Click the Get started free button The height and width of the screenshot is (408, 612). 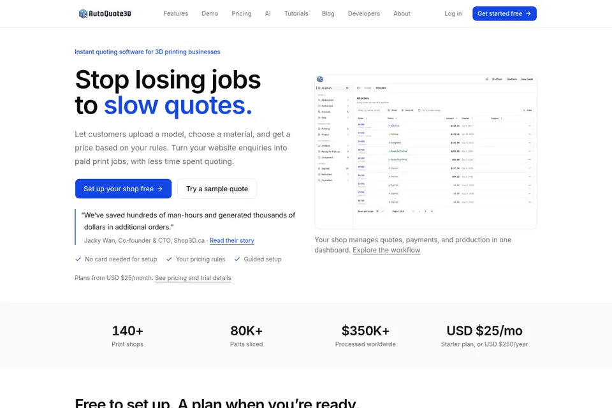coord(504,13)
